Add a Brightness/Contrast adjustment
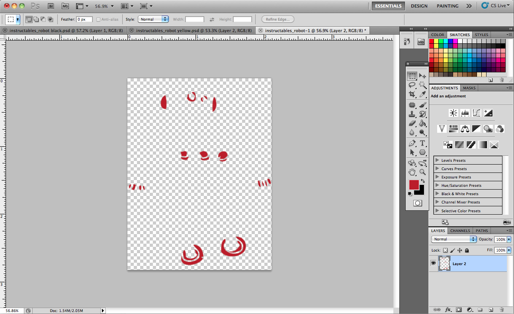Viewport: 514px width, 314px height. (x=453, y=113)
